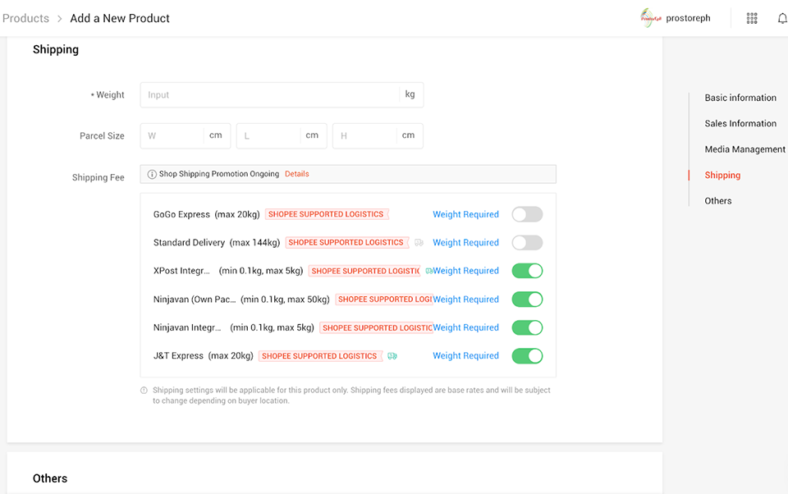Image resolution: width=788 pixels, height=494 pixels.
Task: Click the notification bell icon
Action: [781, 18]
